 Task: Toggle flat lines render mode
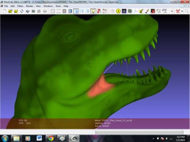[x=76, y=11]
